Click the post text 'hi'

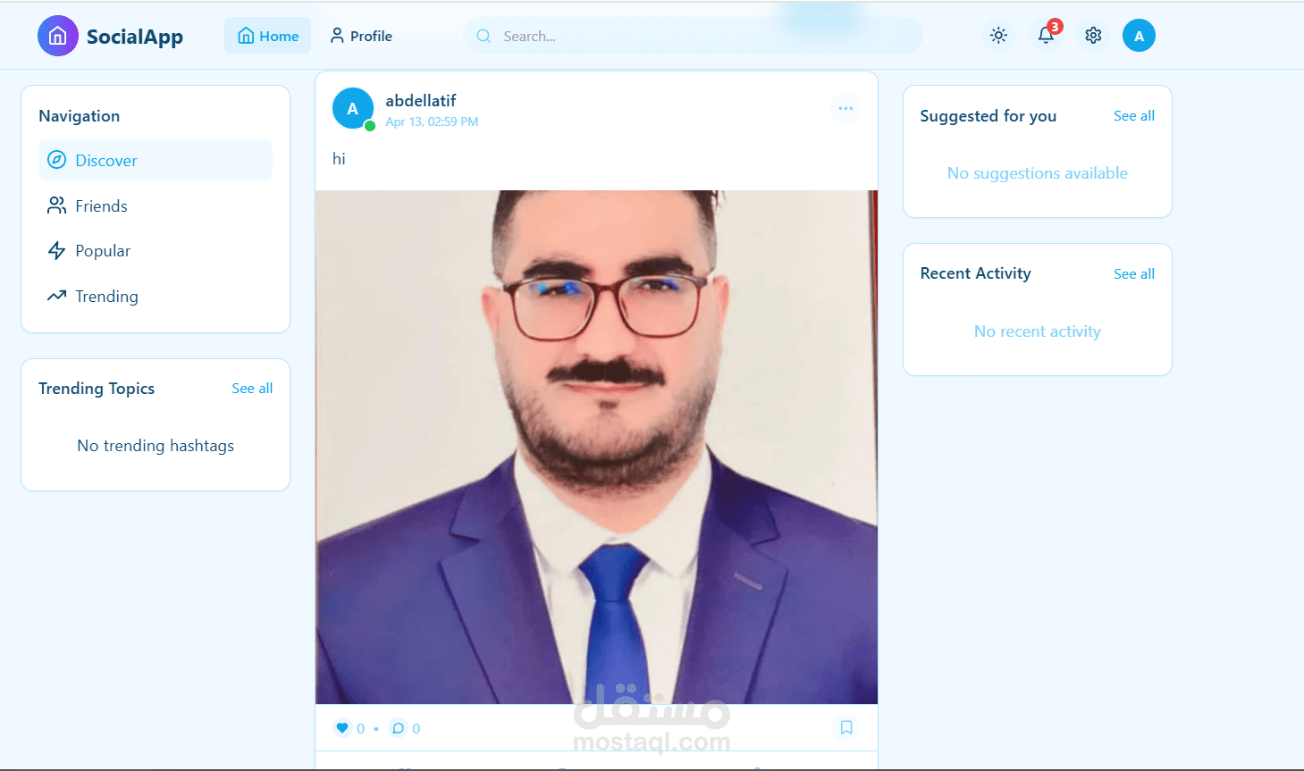pyautogui.click(x=339, y=159)
